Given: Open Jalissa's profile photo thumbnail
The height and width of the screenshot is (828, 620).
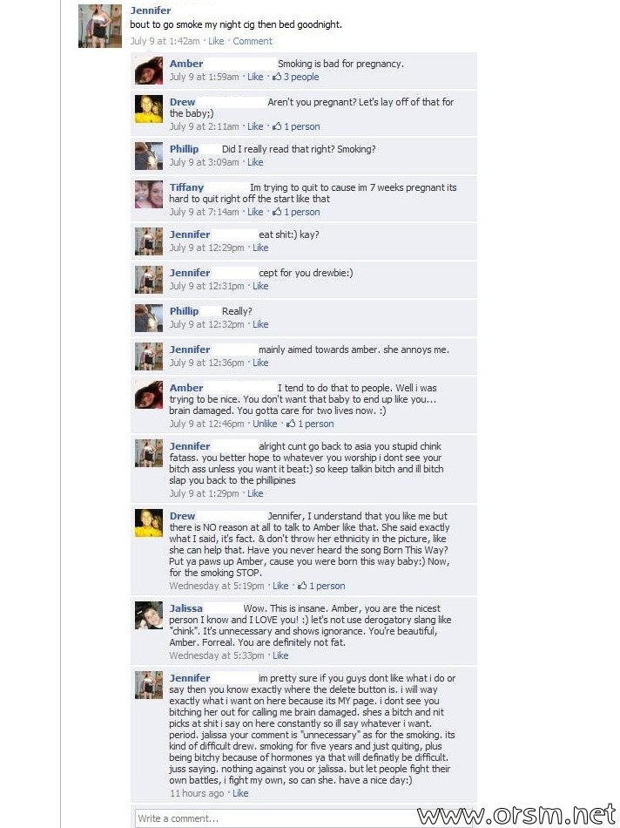Looking at the screenshot, I should click(149, 615).
